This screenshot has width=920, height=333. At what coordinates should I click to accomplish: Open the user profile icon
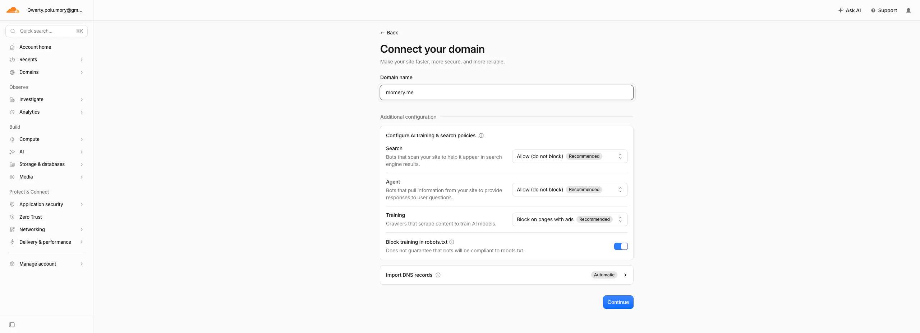pyautogui.click(x=908, y=10)
